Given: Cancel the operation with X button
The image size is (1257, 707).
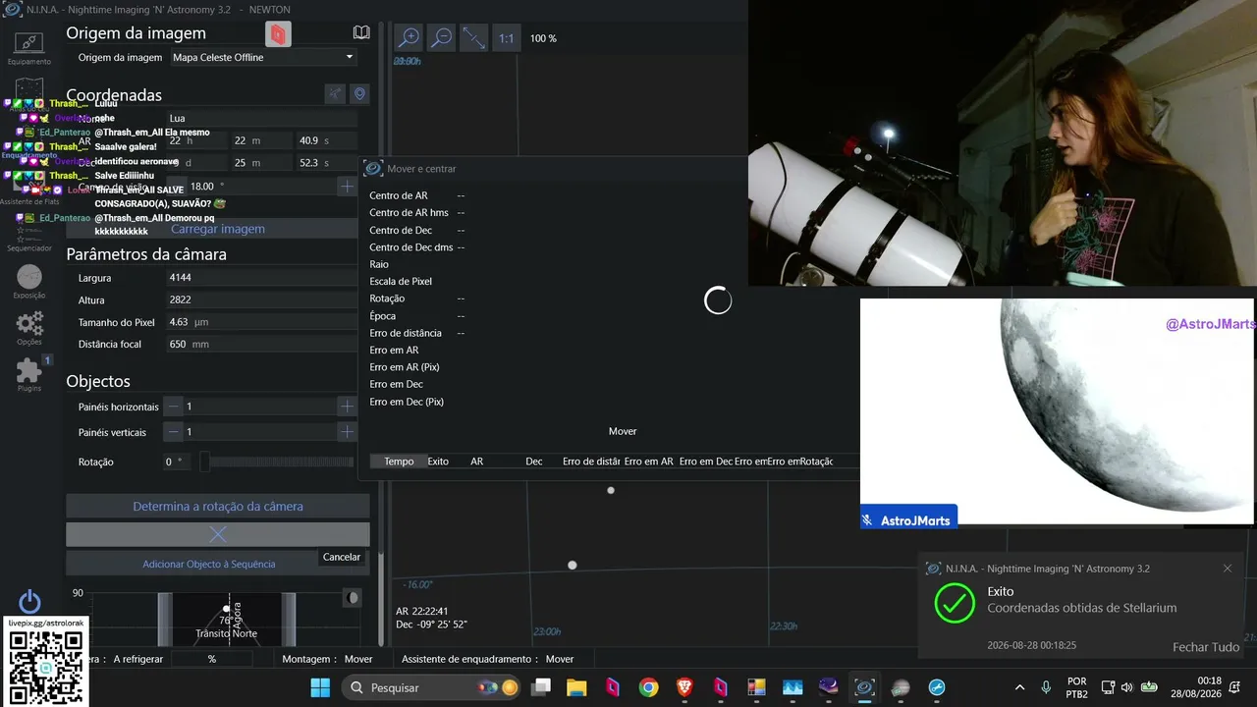Looking at the screenshot, I should tap(218, 534).
